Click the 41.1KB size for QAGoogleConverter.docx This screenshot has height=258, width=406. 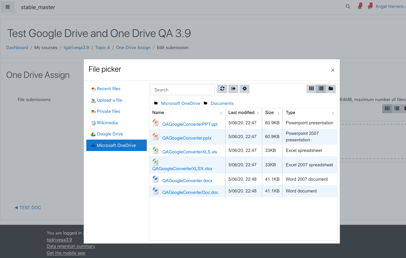tap(272, 179)
